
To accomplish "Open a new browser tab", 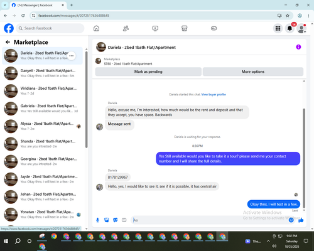I will (72, 5).
